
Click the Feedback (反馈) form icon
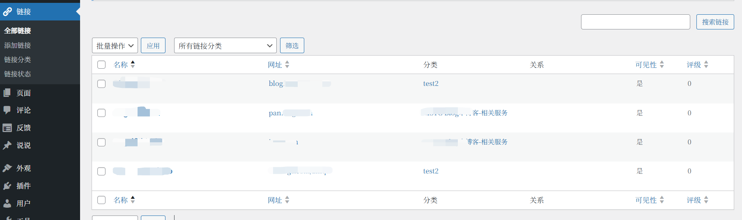tap(7, 128)
